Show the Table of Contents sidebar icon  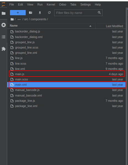(x=4, y=37)
